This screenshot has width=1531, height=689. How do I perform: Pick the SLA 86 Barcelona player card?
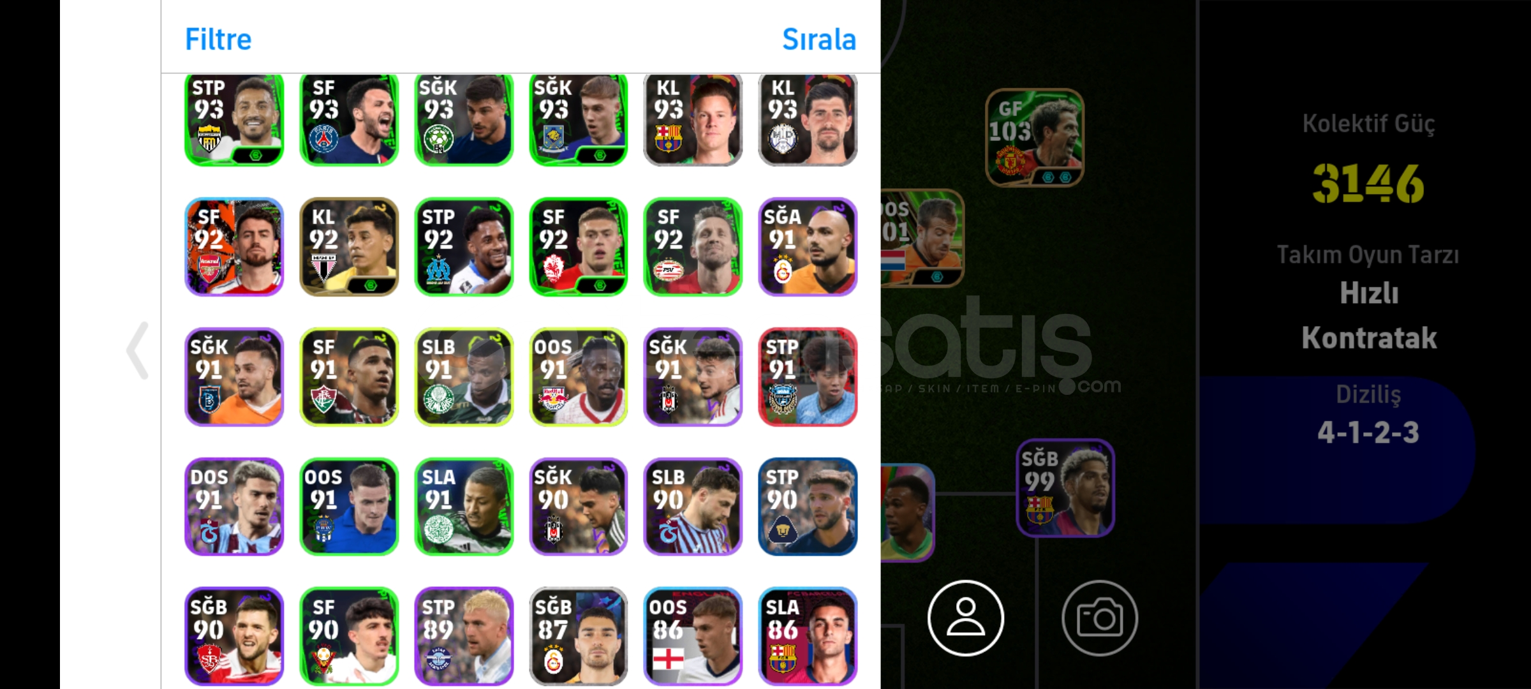coord(808,637)
